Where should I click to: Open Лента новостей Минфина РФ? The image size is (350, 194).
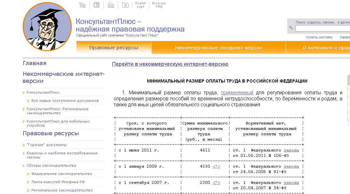[58, 182]
